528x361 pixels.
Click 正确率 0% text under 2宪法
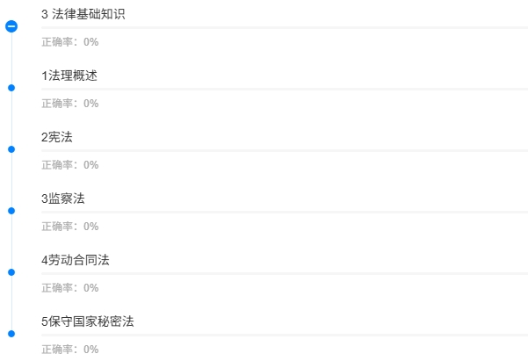pyautogui.click(x=70, y=165)
